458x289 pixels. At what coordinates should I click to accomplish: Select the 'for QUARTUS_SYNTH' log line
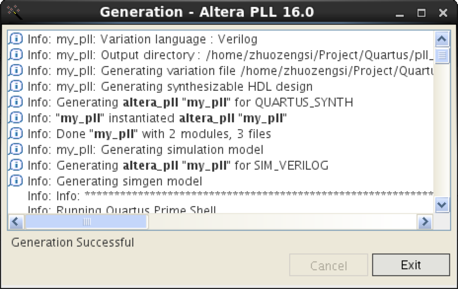coord(190,103)
